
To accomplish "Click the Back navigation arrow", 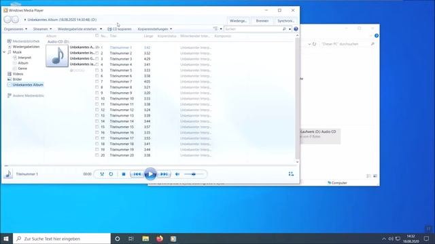I will 7,20.
